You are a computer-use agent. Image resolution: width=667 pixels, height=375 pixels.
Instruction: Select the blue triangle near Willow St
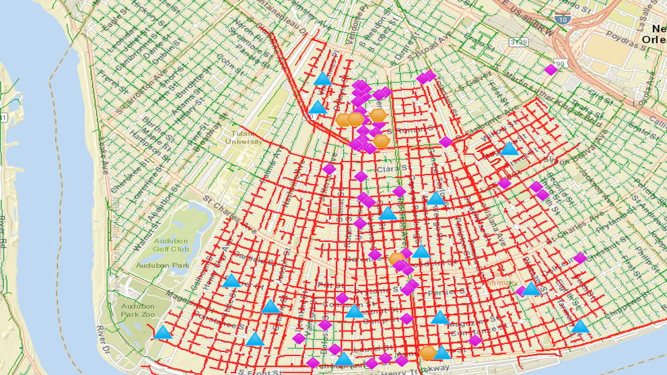click(x=510, y=149)
